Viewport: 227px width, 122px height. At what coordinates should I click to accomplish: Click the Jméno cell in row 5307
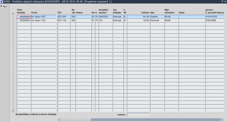(83, 17)
